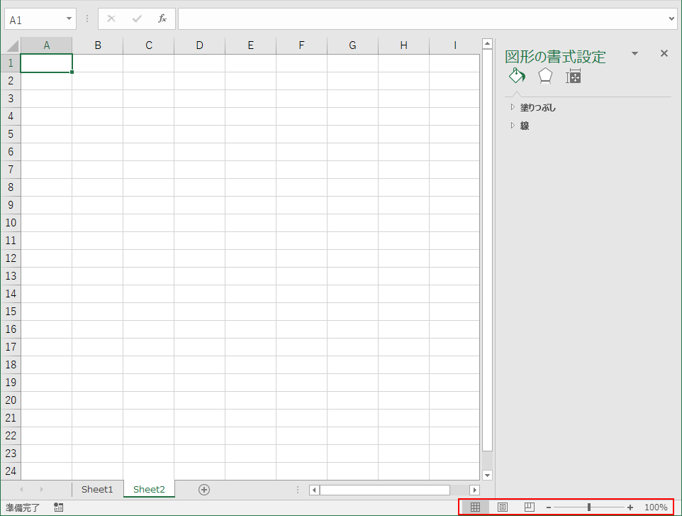682x516 pixels.
Task: Switch to Normal view in status bar
Action: point(476,507)
